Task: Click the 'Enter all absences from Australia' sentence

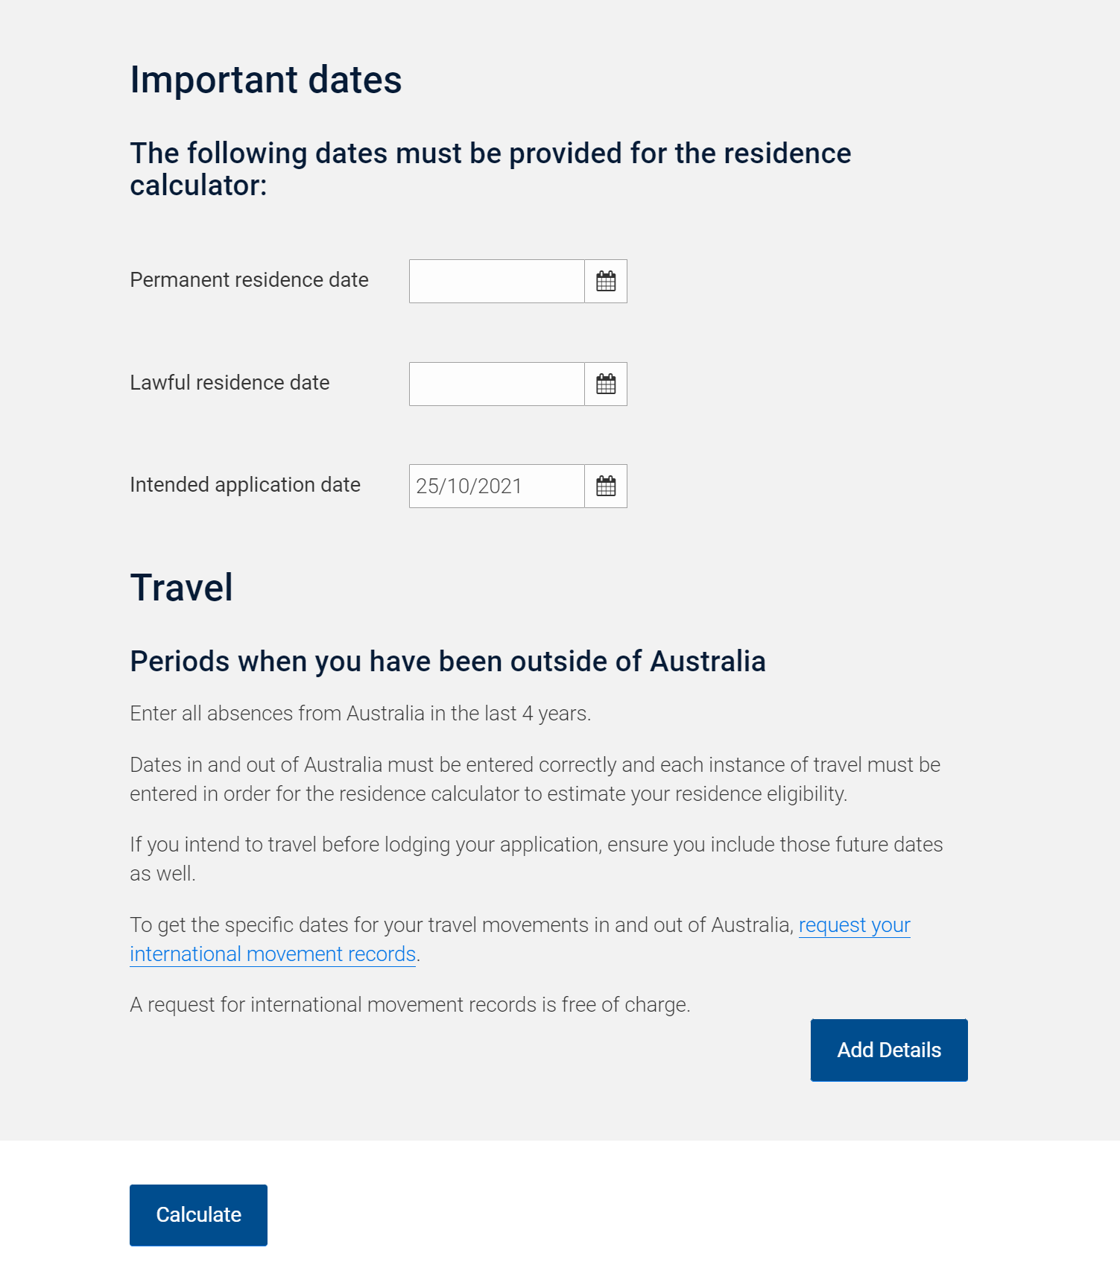Action: coord(360,714)
